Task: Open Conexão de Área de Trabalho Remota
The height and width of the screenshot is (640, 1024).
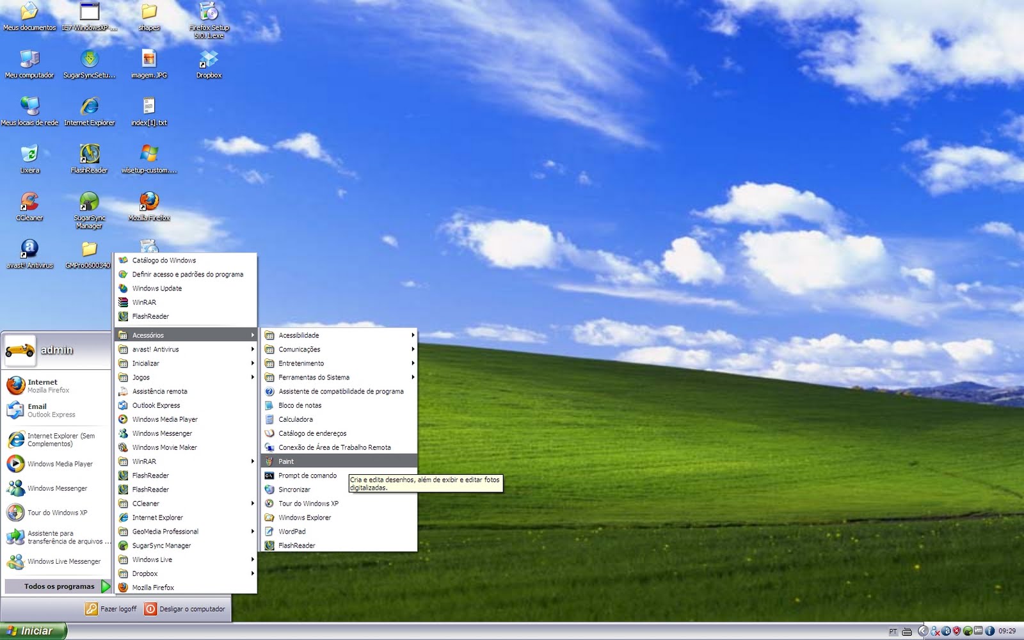Action: [339, 448]
